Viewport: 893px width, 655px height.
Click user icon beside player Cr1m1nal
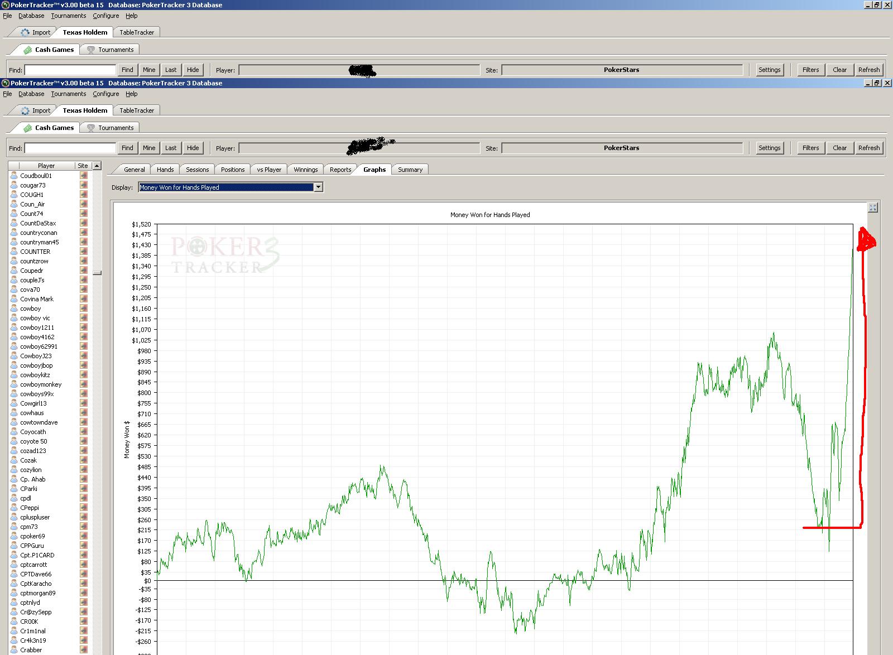coord(14,631)
